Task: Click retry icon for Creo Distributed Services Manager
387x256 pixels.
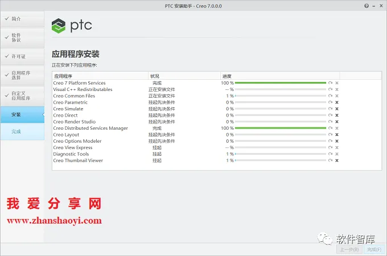Action: tap(330, 128)
